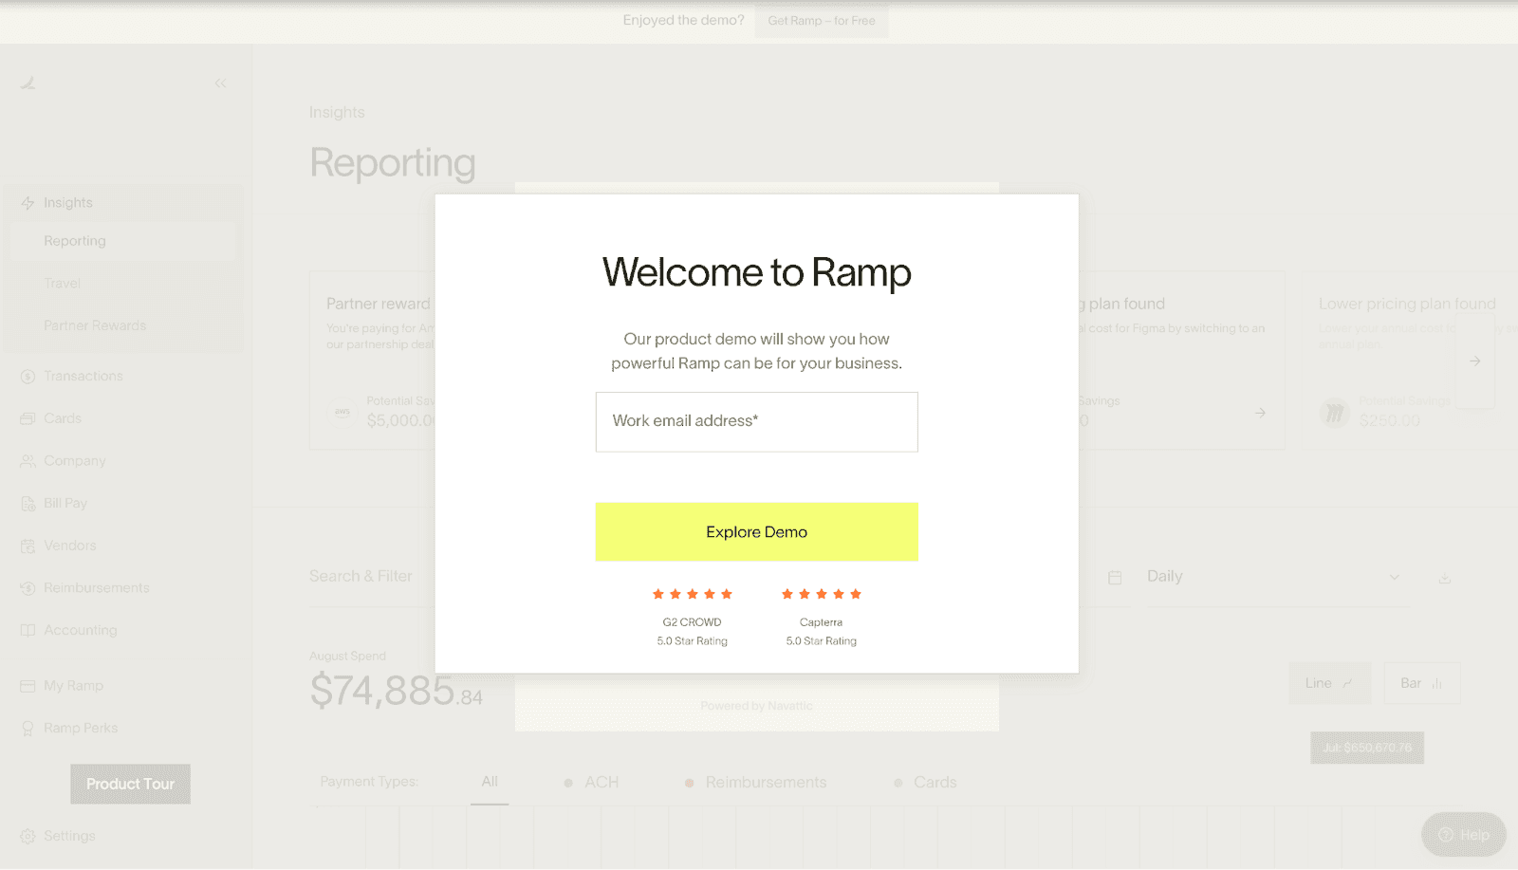Open the Reporting page in sidebar
This screenshot has height=870, width=1518.
pyautogui.click(x=123, y=241)
